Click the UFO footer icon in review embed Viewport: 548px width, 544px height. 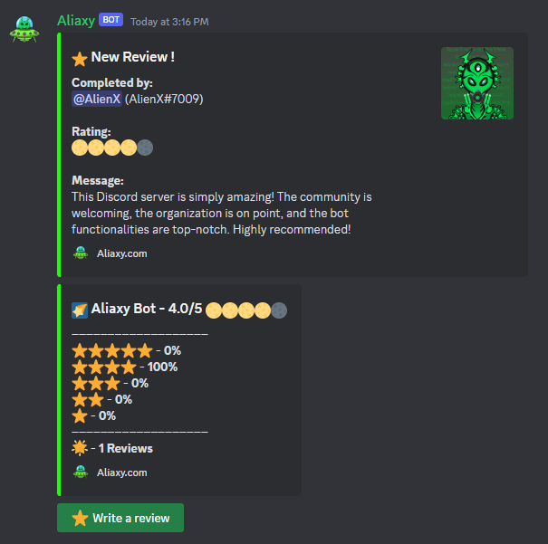pos(81,253)
